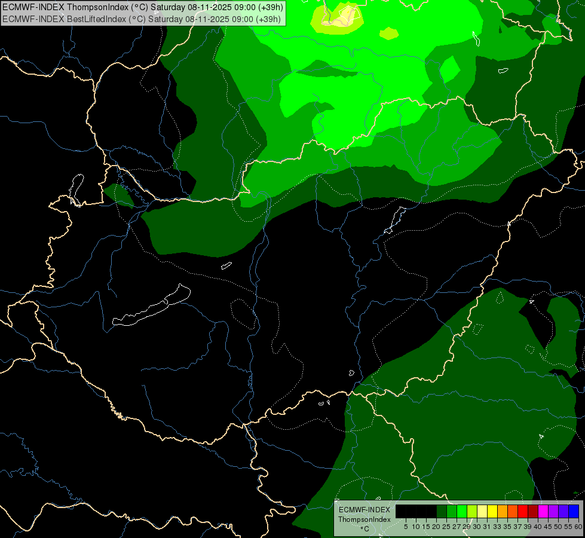Click the legend label ThompsonIndex
The image size is (585, 538).
[x=365, y=519]
